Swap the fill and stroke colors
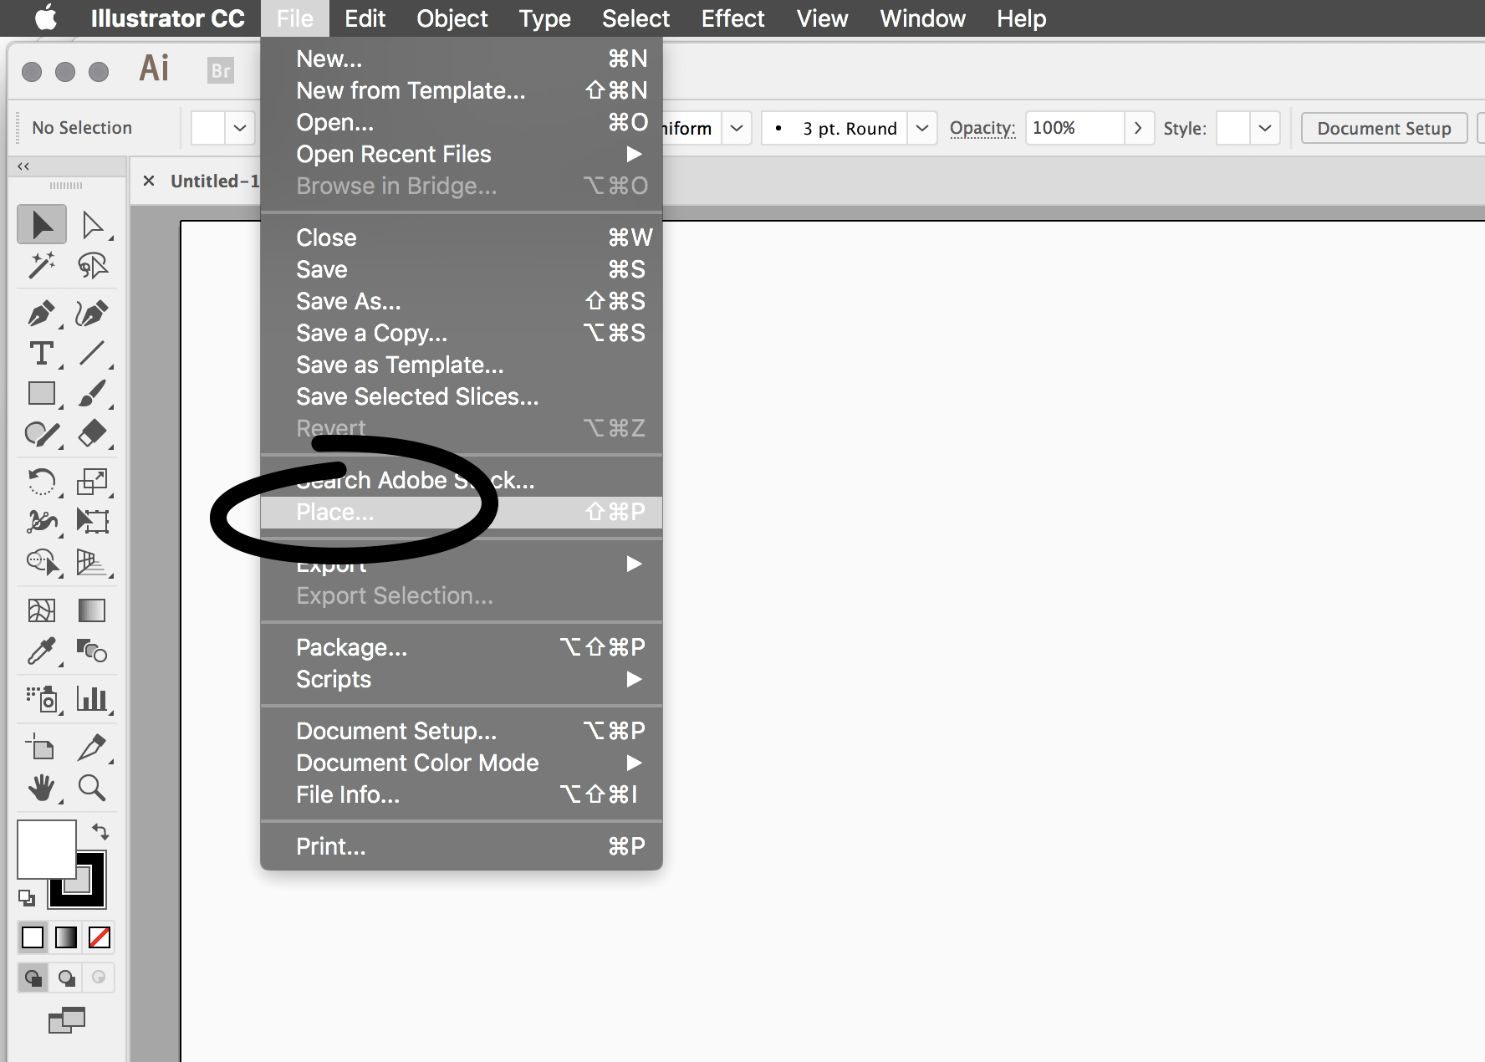Image resolution: width=1485 pixels, height=1062 pixels. 100,832
